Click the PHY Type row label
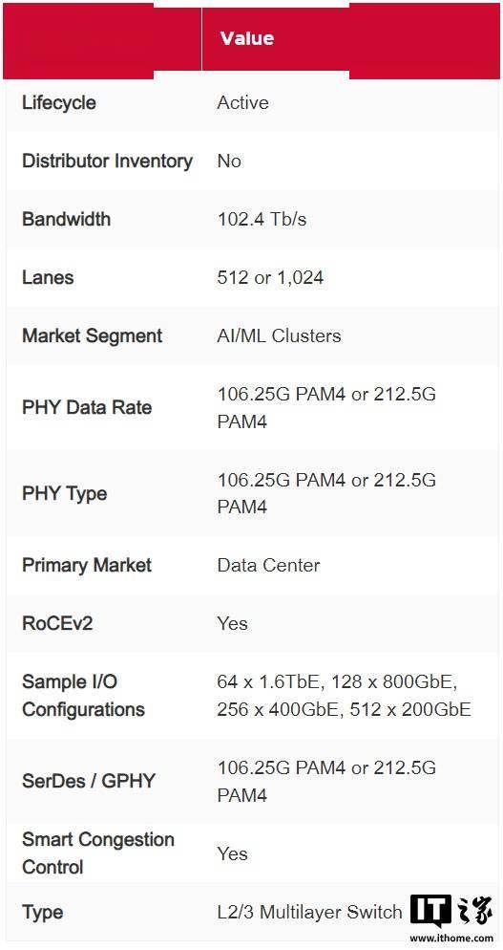Screen dimensions: 503x950 tap(64, 493)
